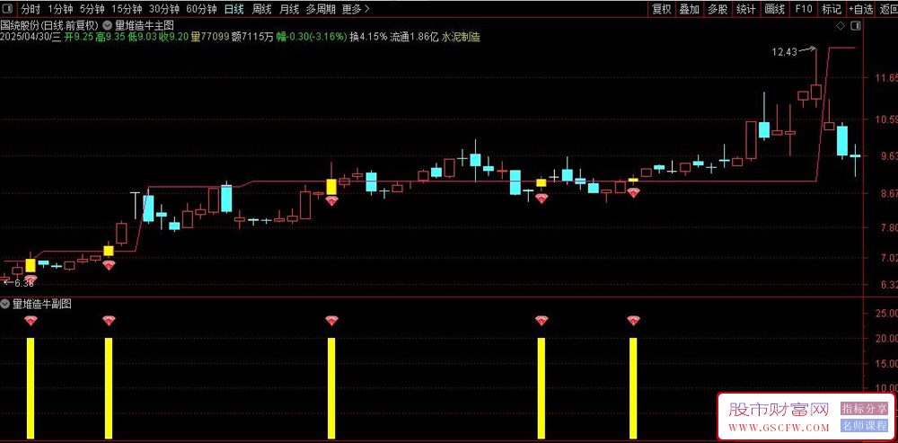Click the last red diamond in sub-chart

coord(633,321)
